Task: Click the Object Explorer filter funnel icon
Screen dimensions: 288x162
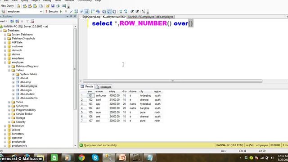Action: click(27, 21)
